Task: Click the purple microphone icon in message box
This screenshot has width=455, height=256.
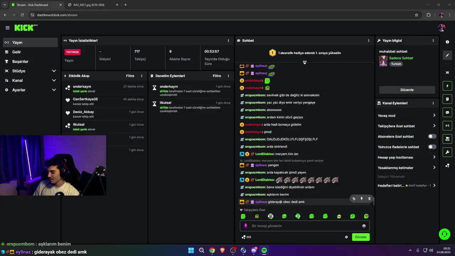Action: 246,226
